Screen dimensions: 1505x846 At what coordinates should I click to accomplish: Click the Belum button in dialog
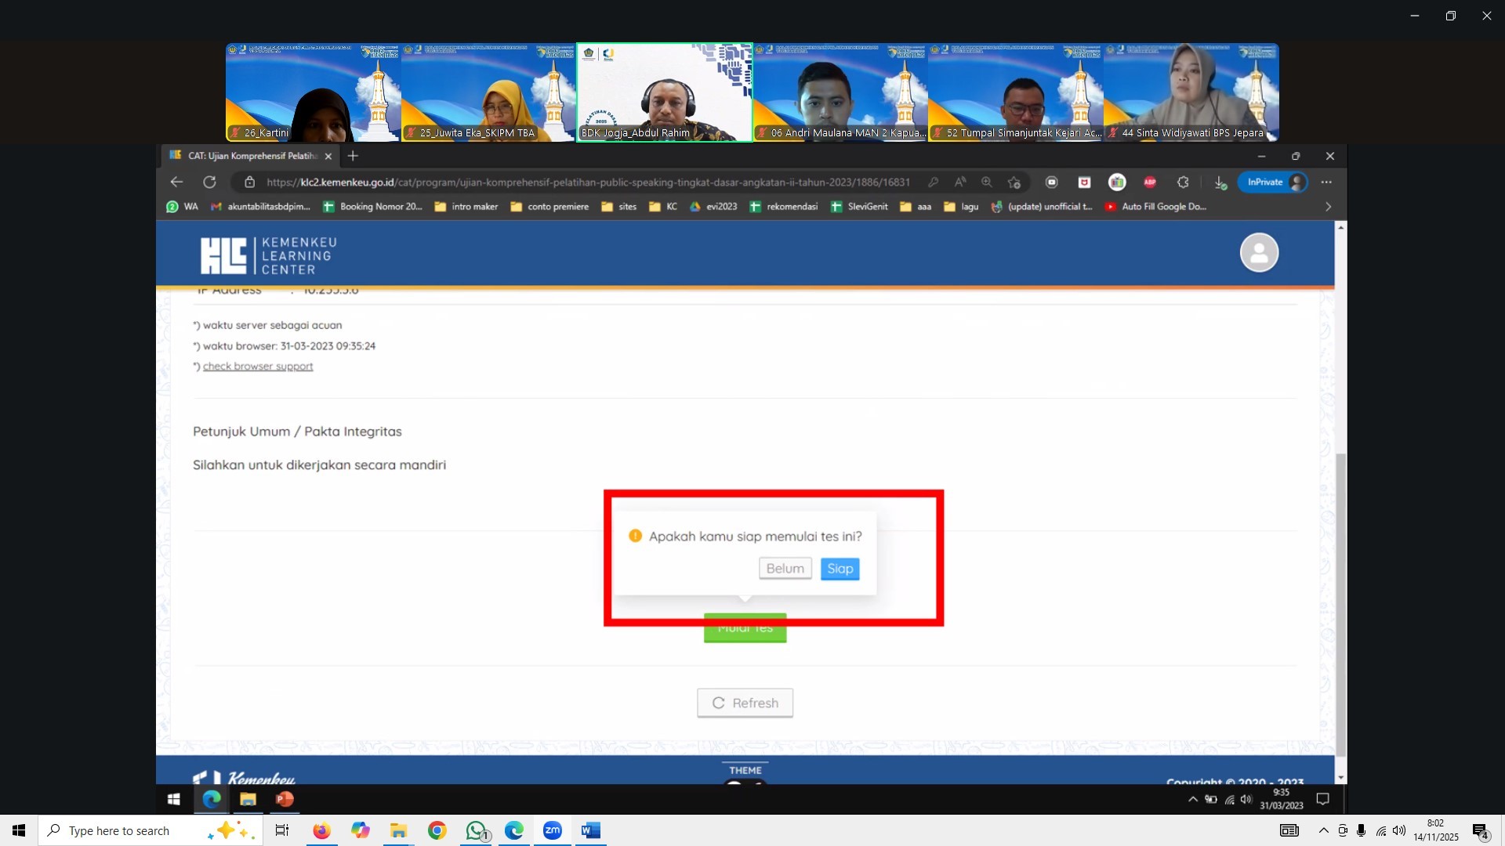click(785, 569)
